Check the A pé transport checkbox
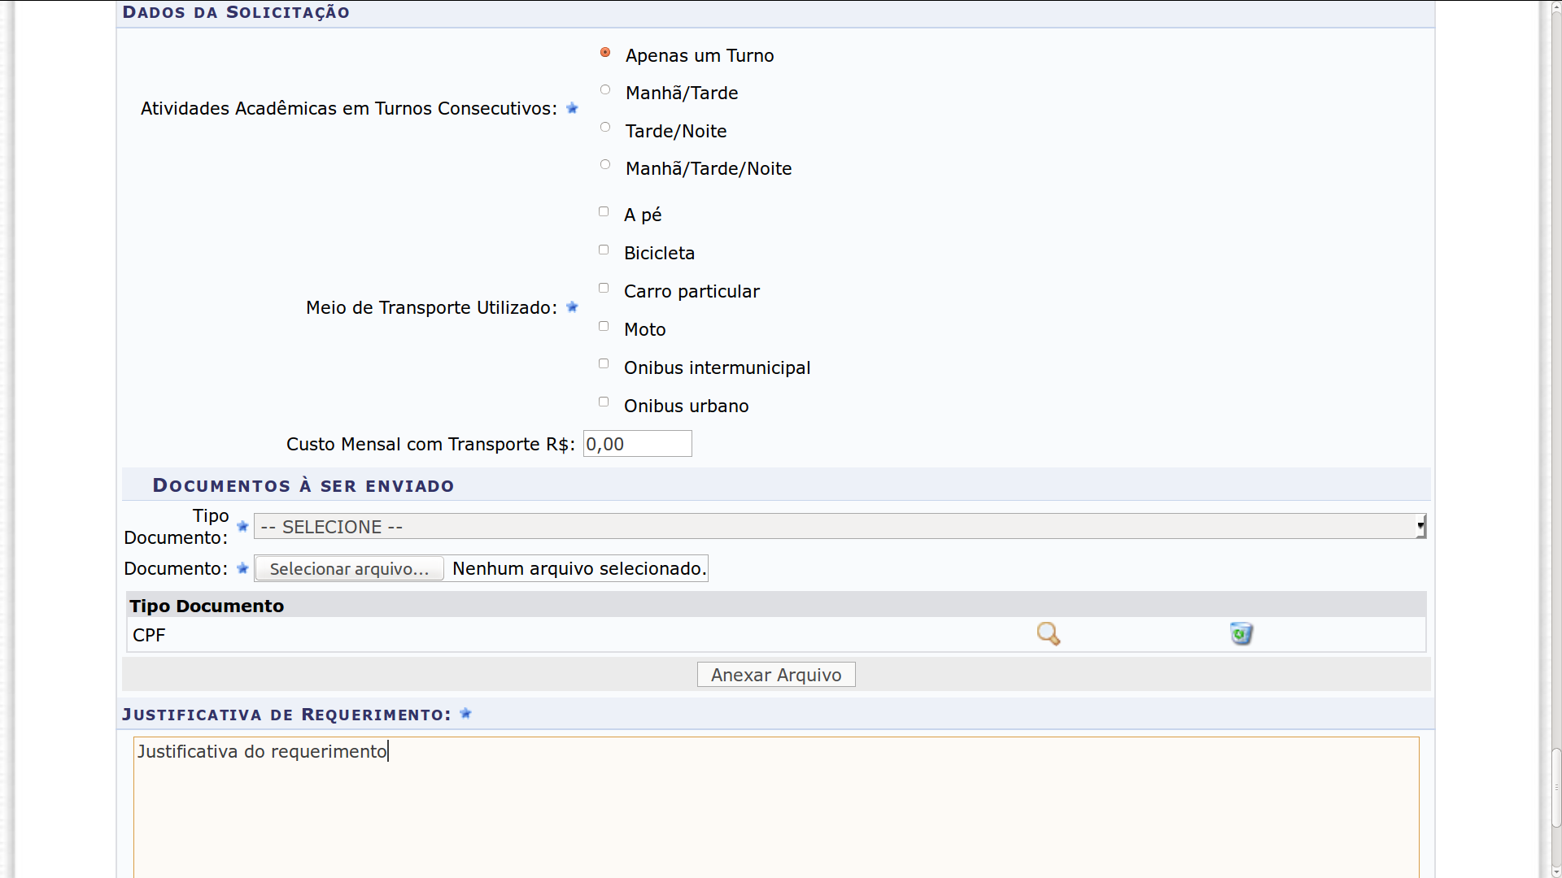Viewport: 1562px width, 878px height. point(604,212)
